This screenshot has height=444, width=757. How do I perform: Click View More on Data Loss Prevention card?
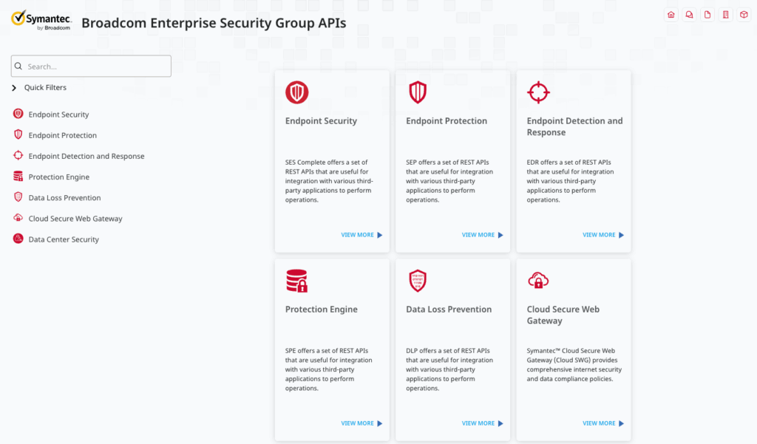click(x=482, y=423)
